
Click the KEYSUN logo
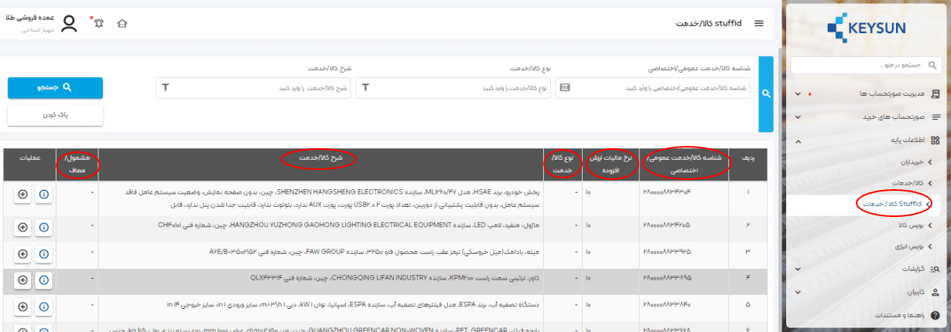[x=865, y=29]
